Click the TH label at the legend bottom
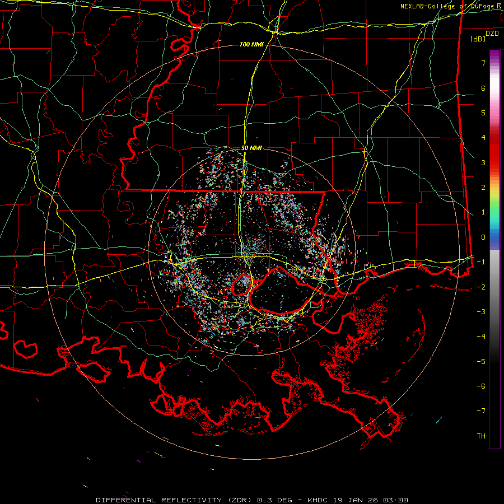 [481, 436]
